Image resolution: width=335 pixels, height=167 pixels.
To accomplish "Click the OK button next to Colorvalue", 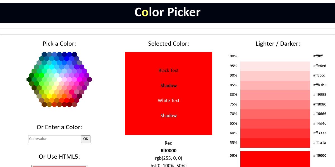I will (x=86, y=139).
